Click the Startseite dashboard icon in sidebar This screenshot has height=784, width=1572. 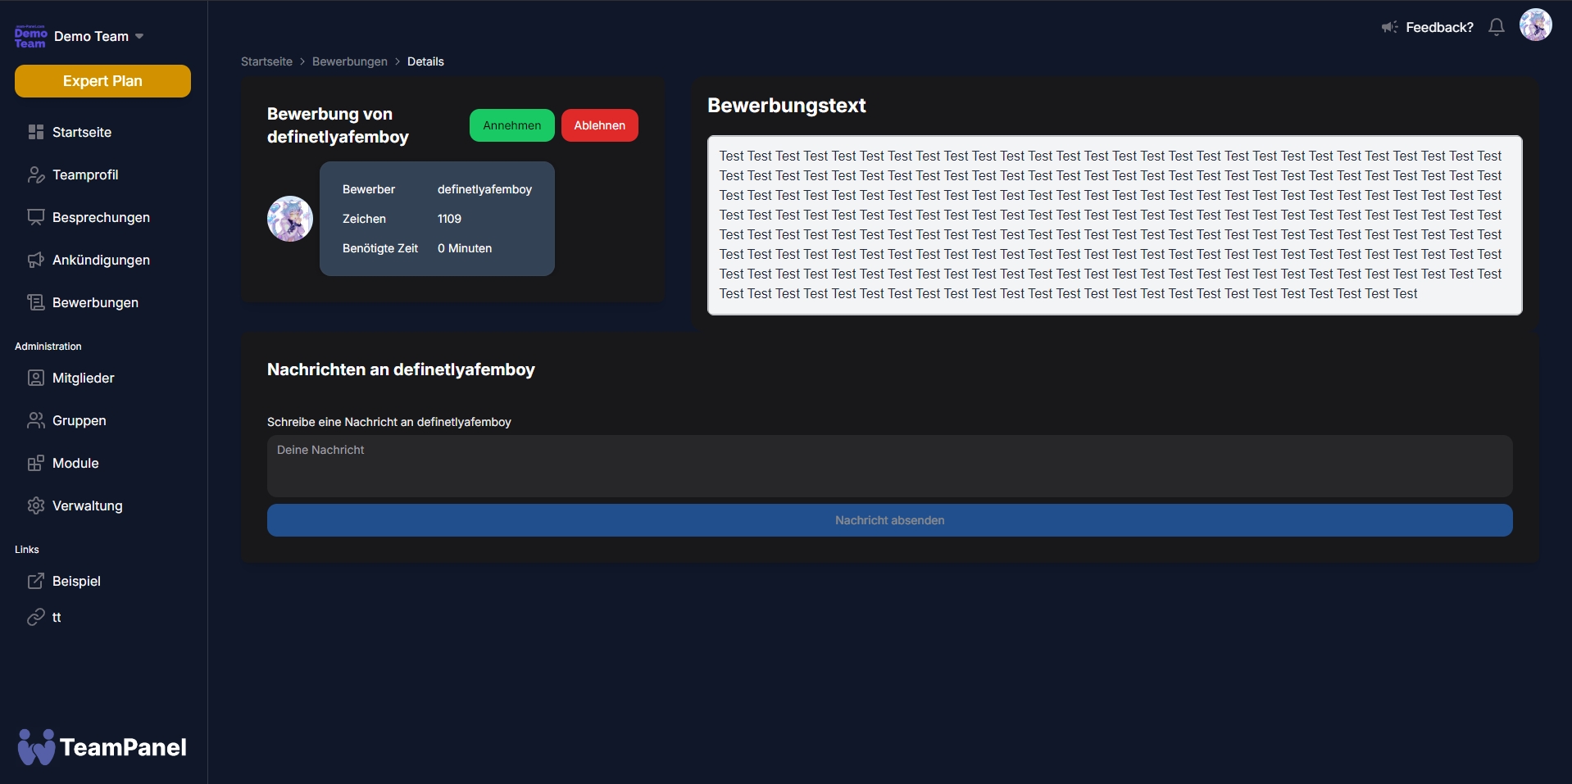pos(36,132)
